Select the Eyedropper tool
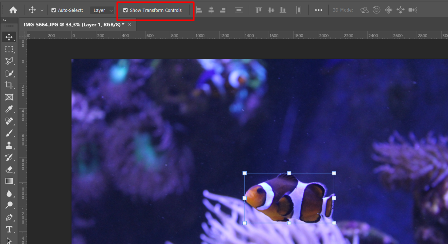 click(9, 109)
